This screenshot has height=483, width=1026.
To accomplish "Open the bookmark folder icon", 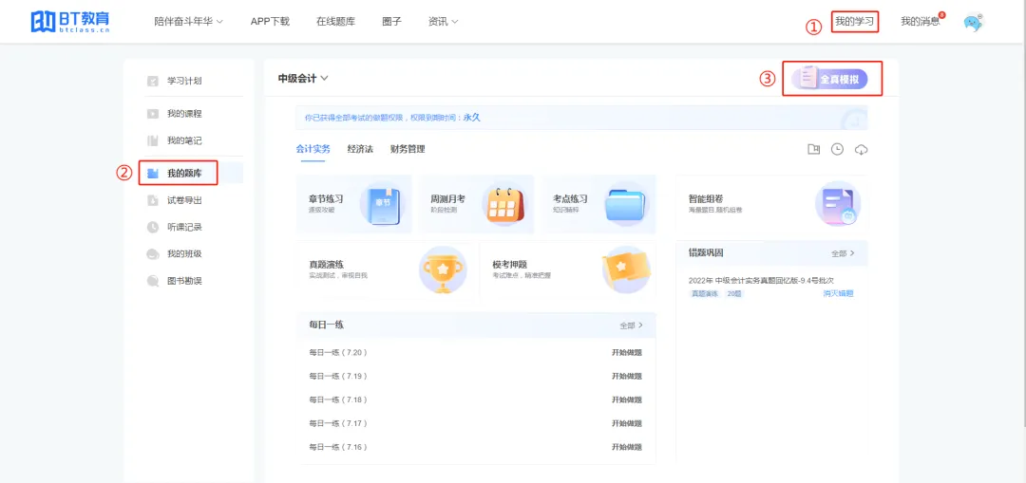I will coord(813,149).
